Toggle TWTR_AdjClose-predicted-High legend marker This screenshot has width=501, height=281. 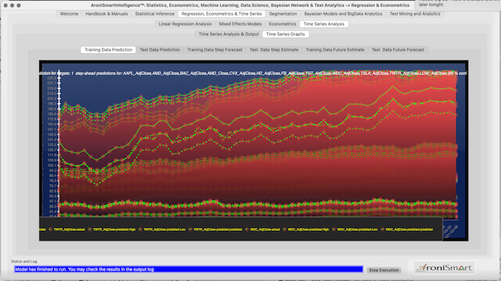coord(90,229)
